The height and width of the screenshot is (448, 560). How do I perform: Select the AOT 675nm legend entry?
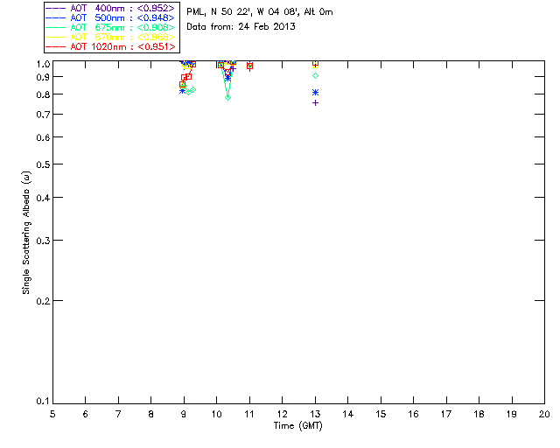coord(110,27)
